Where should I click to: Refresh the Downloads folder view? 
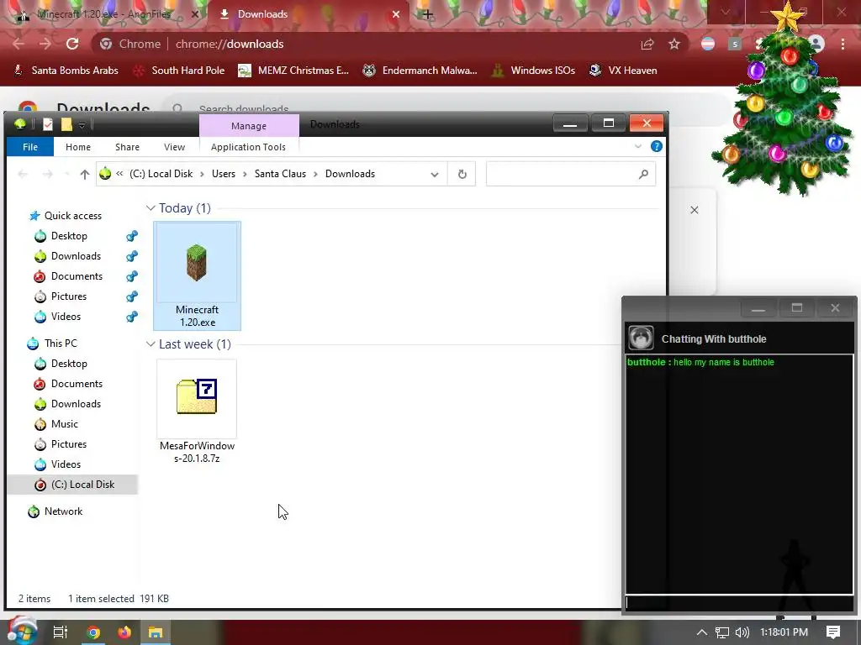pyautogui.click(x=462, y=175)
